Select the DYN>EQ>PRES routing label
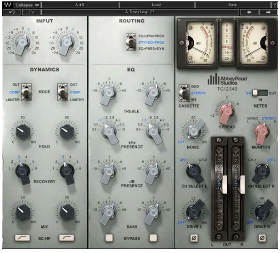280x253 pixels. (x=151, y=42)
